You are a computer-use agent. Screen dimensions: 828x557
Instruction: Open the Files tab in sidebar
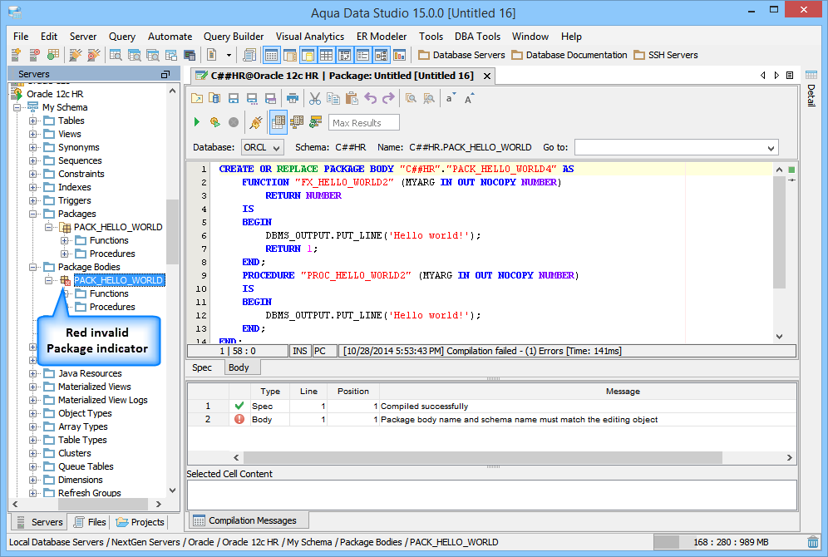coord(90,522)
